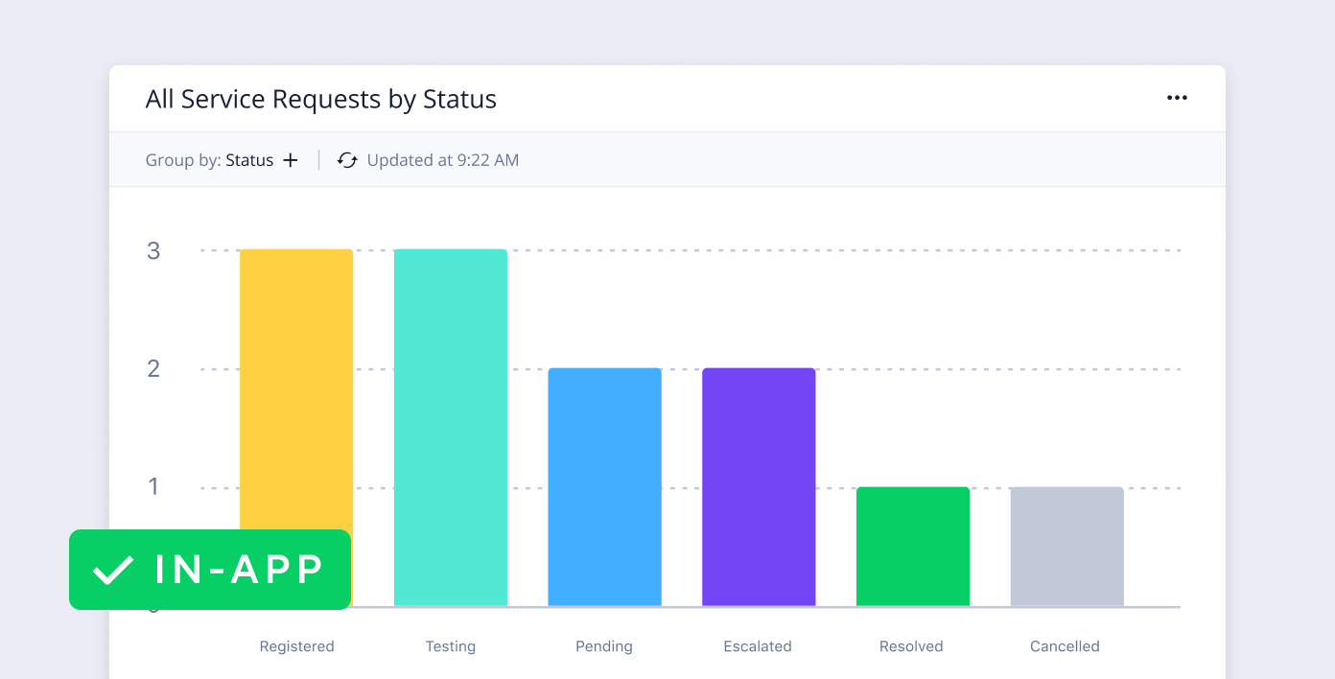Click the yellow Registered bar top
The height and width of the screenshot is (679, 1335).
(x=296, y=288)
